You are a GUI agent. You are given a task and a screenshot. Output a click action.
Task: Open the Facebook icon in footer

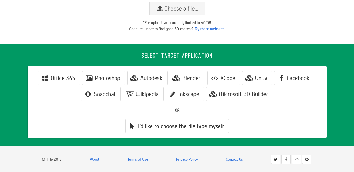point(286,159)
